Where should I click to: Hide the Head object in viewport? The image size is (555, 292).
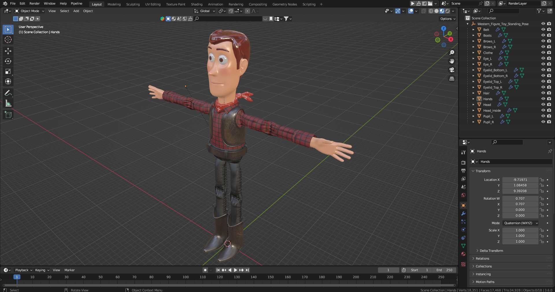click(x=543, y=104)
